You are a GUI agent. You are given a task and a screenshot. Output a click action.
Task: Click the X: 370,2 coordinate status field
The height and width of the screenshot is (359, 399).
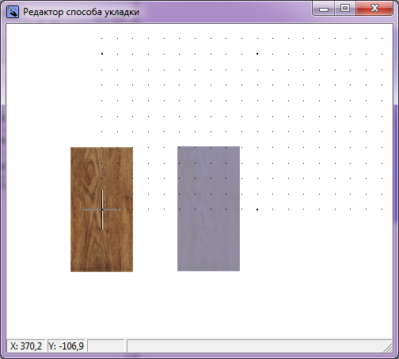click(x=26, y=346)
